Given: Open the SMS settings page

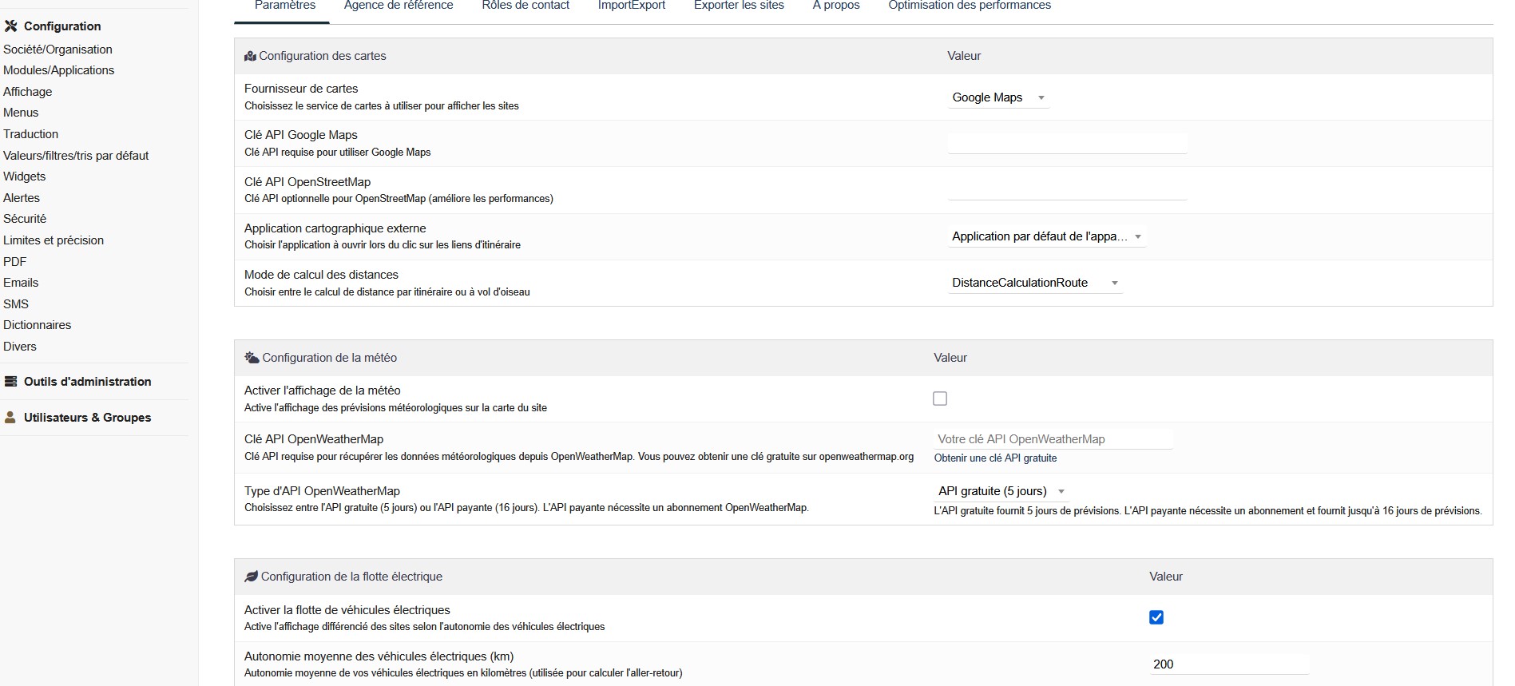Looking at the screenshot, I should (x=16, y=304).
